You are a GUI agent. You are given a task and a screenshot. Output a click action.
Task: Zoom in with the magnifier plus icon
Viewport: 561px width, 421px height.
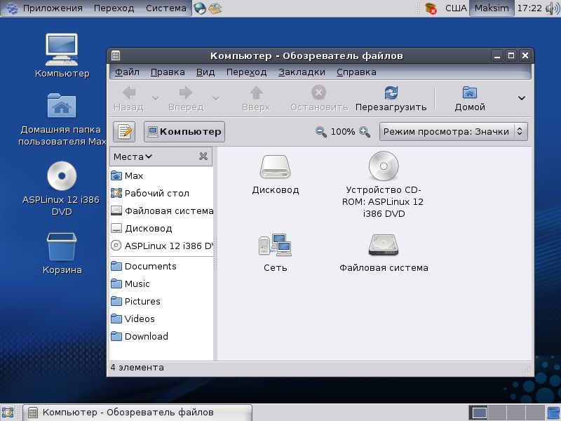(x=365, y=132)
